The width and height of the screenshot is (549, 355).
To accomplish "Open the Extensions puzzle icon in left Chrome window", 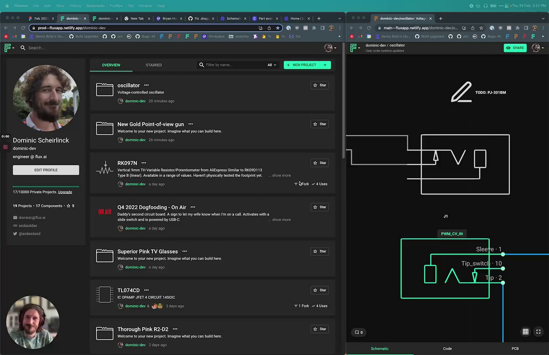I will pos(314,28).
